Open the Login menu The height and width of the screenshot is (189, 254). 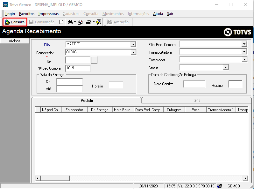tap(10, 14)
